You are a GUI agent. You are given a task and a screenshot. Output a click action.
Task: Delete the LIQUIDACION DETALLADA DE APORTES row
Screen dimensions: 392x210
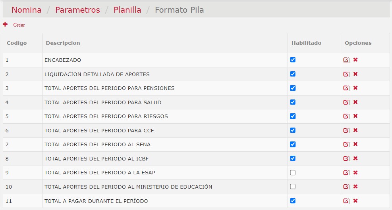pos(355,74)
